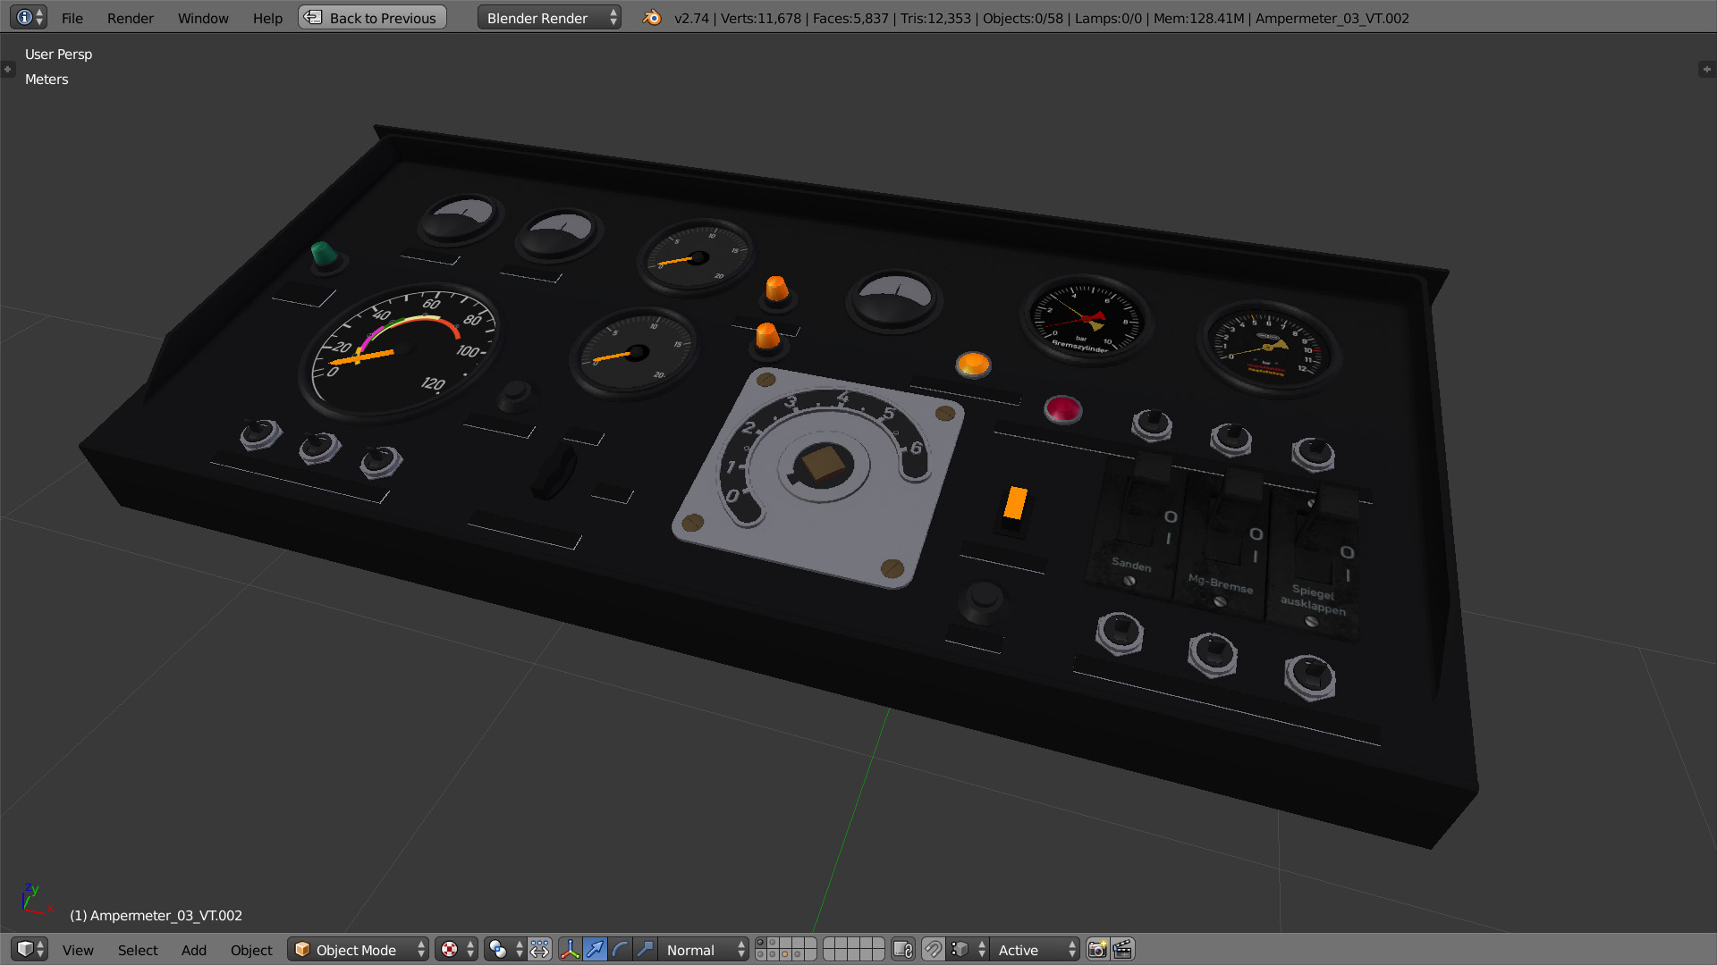
Task: Open the pivot point selector
Action: (504, 949)
